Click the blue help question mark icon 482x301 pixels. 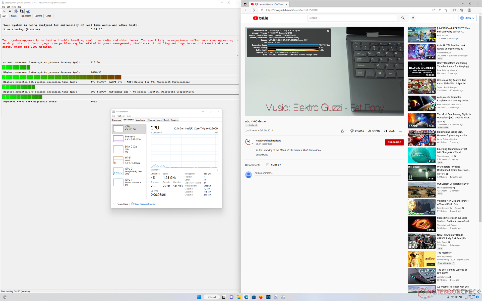[x=28, y=11]
